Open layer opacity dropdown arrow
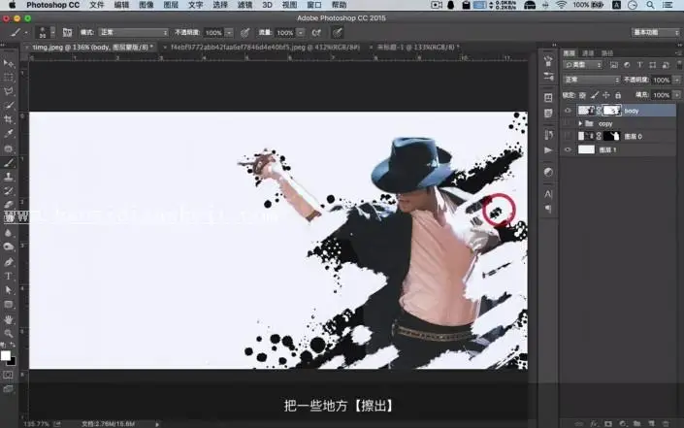The image size is (684, 428). [676, 80]
